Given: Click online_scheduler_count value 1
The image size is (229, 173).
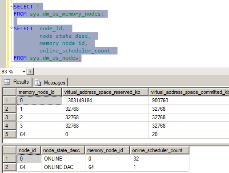Looking at the screenshot, I should (160, 167).
